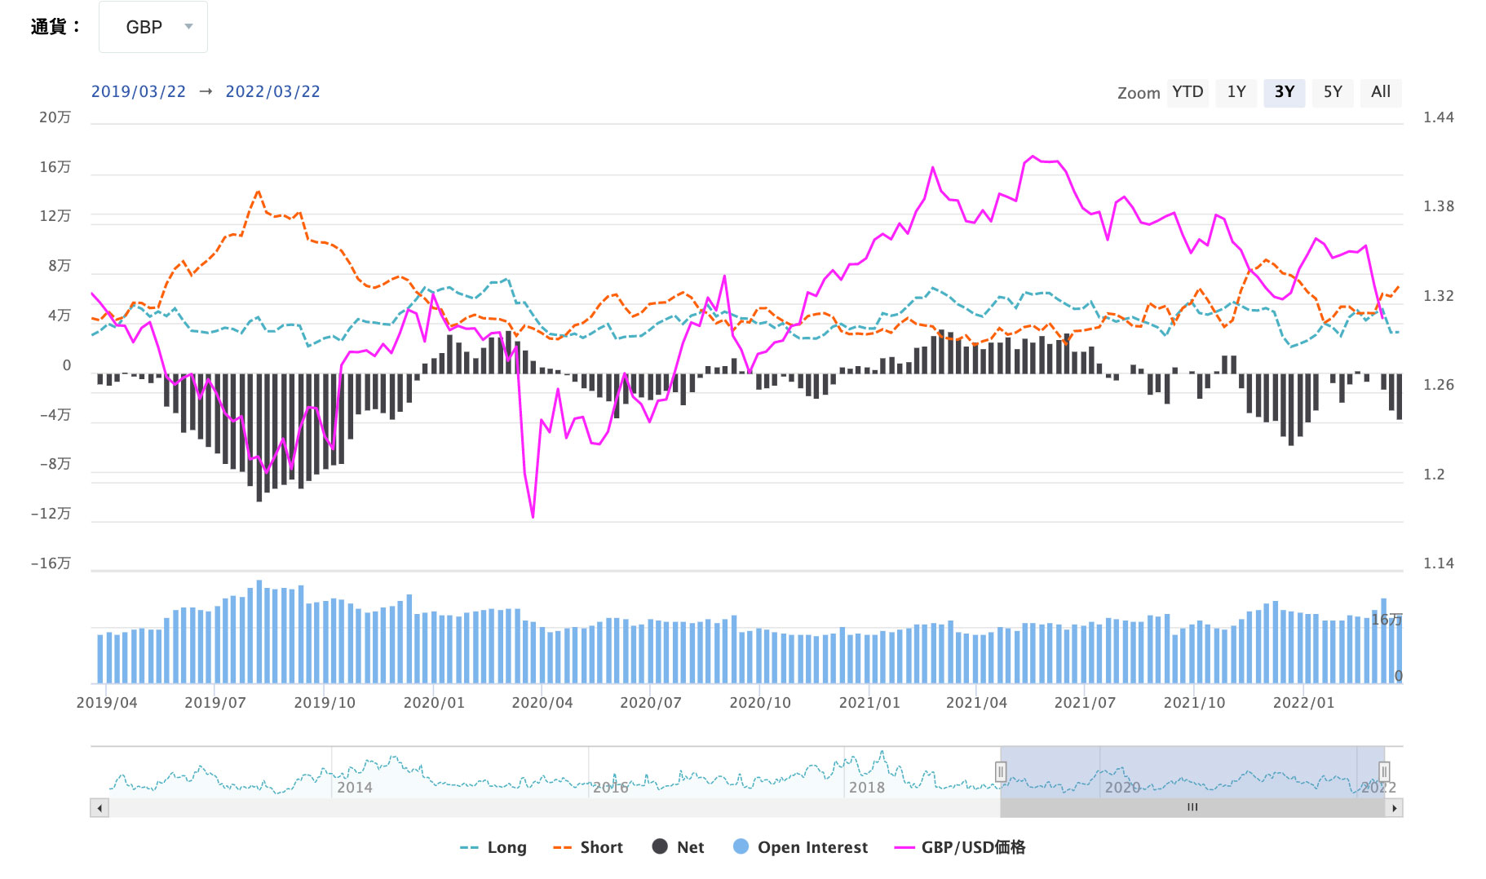Screen dimensions: 1486x879
Task: Select the 3Y zoom range
Action: pyautogui.click(x=1285, y=92)
